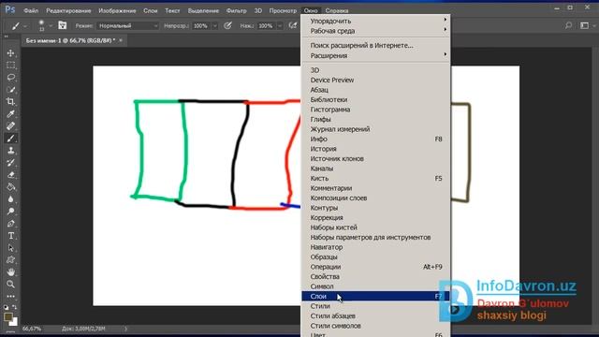
Task: Open the Редактирование menu
Action: (68, 10)
